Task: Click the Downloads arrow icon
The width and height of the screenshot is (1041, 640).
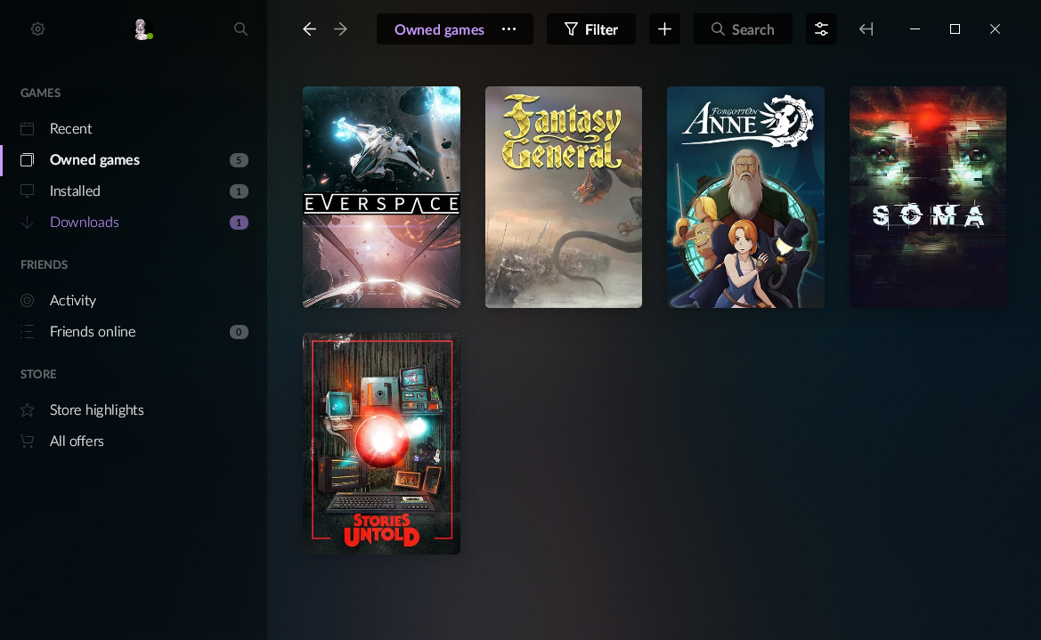Action: tap(28, 223)
